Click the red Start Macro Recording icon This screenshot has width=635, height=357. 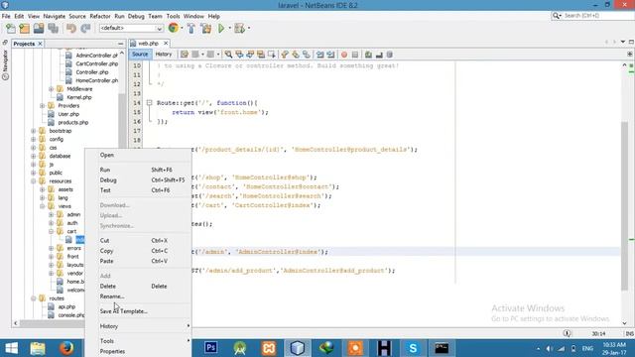tap(344, 55)
